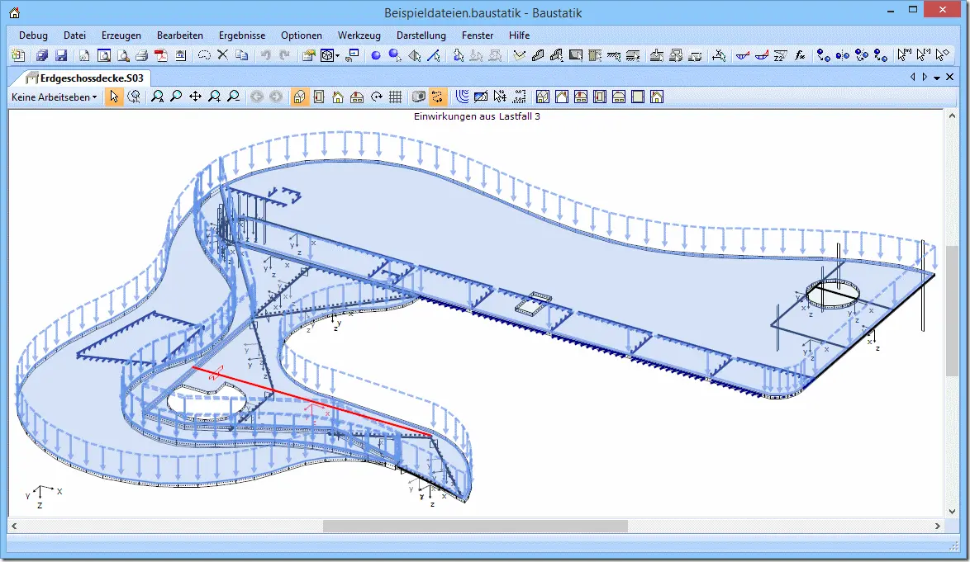The image size is (970, 562).
Task: Open the Erzeugen menu
Action: (x=121, y=35)
